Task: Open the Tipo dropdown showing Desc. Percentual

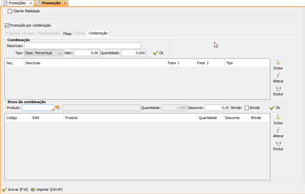Action: pyautogui.click(x=44, y=53)
